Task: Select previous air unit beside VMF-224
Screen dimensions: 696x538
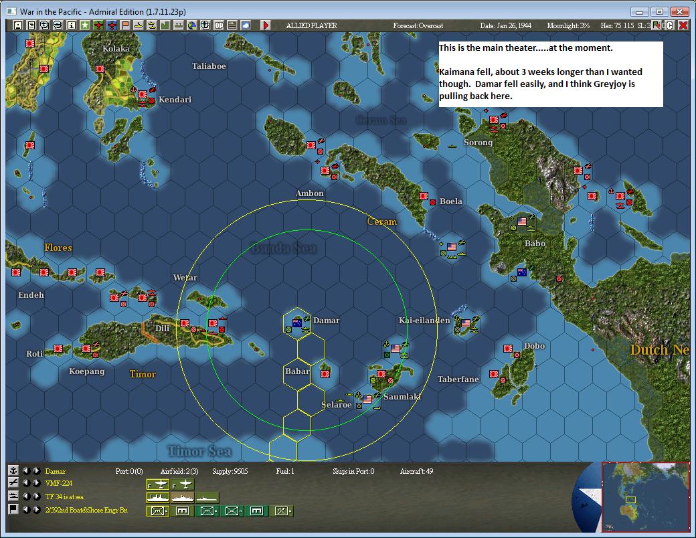Action: point(27,483)
